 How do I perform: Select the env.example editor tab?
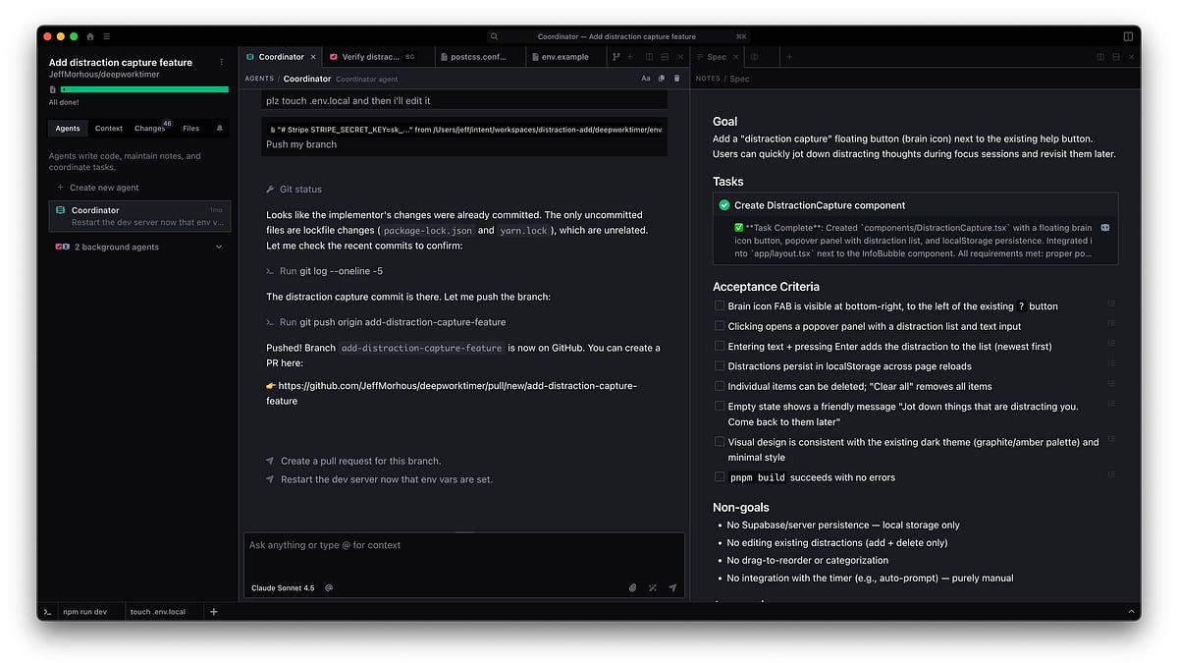pyautogui.click(x=564, y=57)
